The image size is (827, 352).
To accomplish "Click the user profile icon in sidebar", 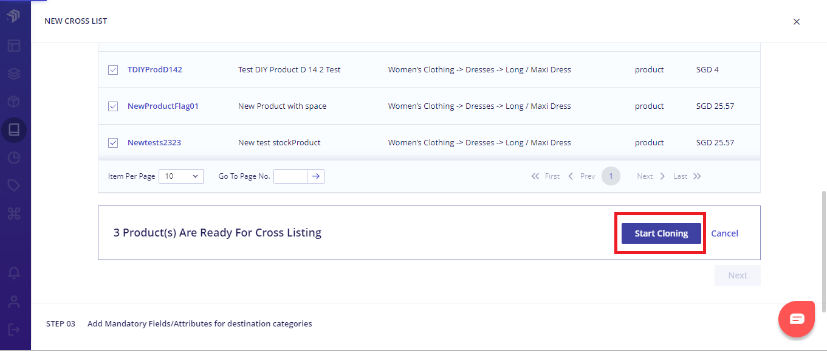I will (x=14, y=302).
